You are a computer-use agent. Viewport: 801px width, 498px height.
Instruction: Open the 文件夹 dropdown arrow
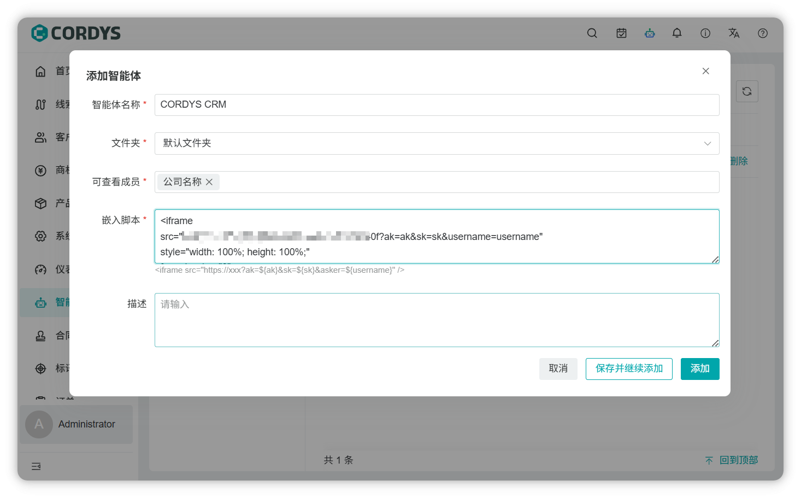point(708,143)
